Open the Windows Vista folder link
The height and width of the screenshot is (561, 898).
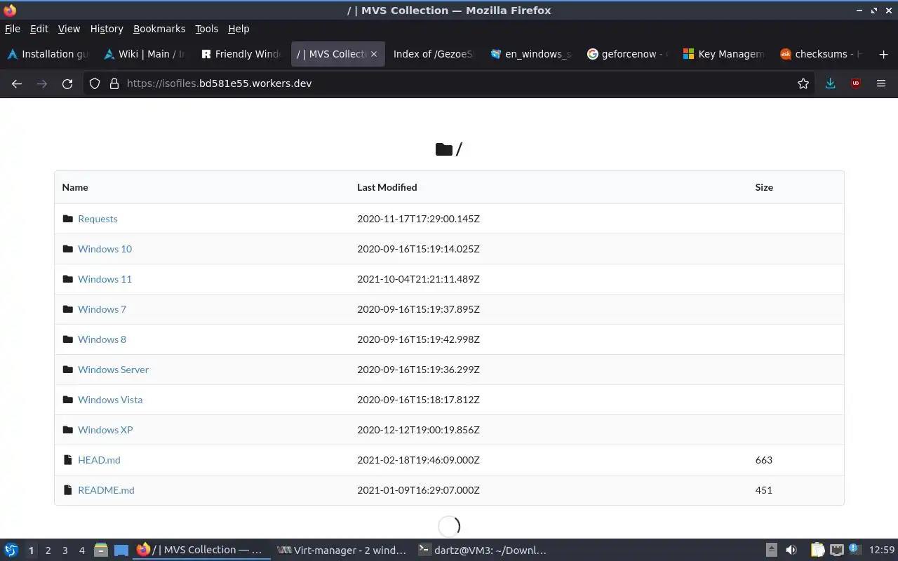110,400
